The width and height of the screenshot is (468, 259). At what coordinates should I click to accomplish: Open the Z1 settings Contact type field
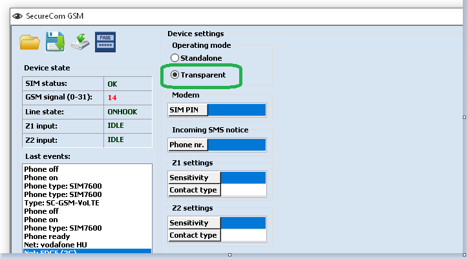242,190
